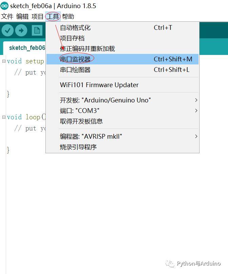Click the comment line under void setup

(x=30, y=72)
